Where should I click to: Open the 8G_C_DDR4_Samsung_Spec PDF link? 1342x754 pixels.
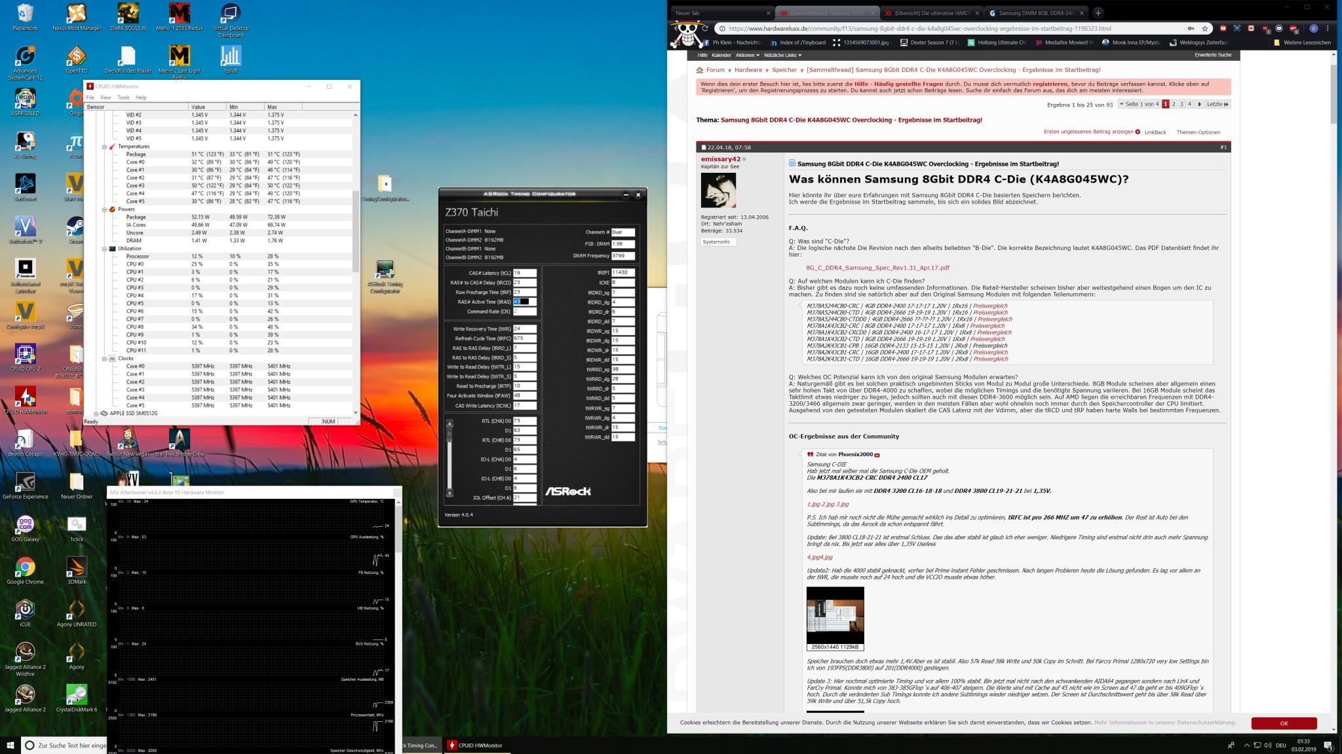coord(877,268)
